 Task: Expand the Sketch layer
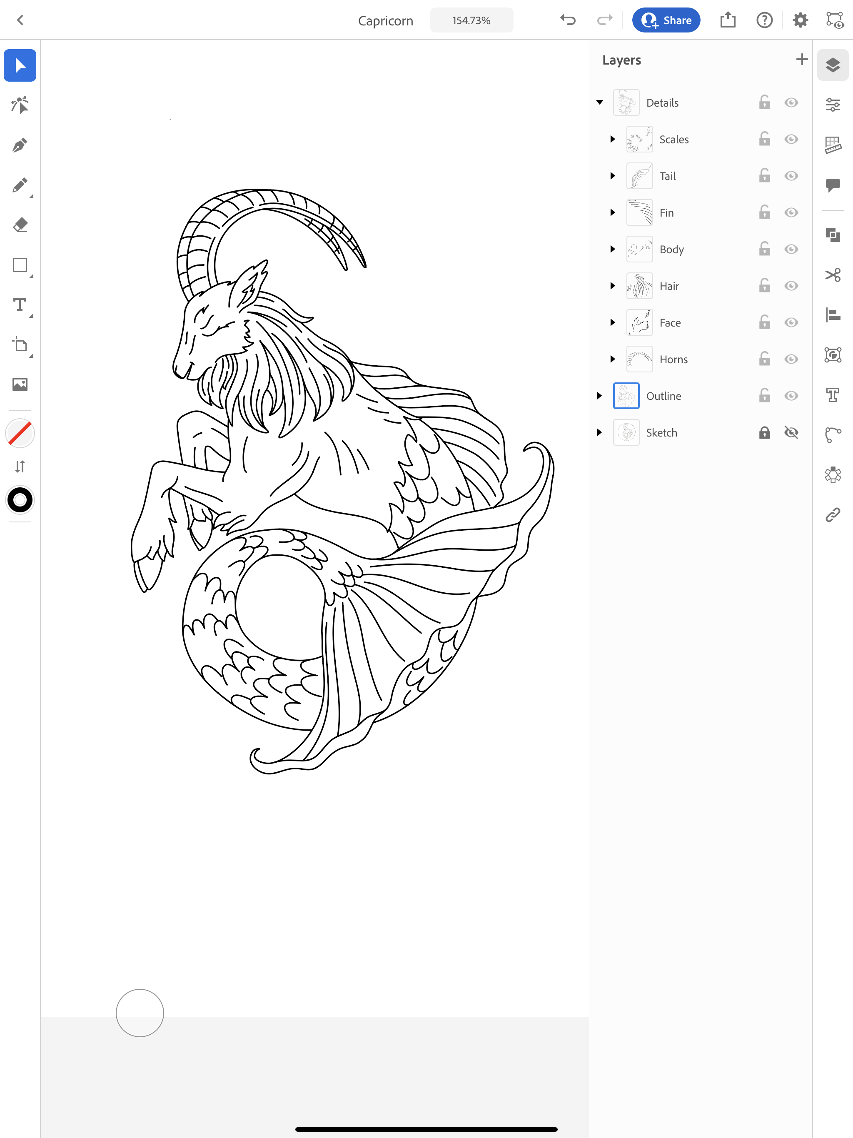point(599,432)
